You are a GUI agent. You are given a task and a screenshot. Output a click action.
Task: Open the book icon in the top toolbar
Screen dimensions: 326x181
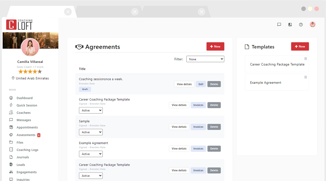(x=290, y=24)
